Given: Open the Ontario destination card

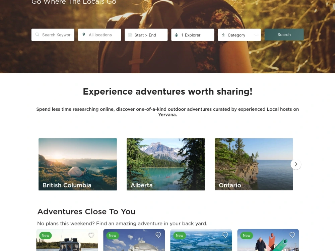Looking at the screenshot, I should (x=254, y=164).
